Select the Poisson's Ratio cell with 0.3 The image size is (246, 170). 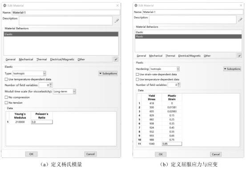click(42, 122)
